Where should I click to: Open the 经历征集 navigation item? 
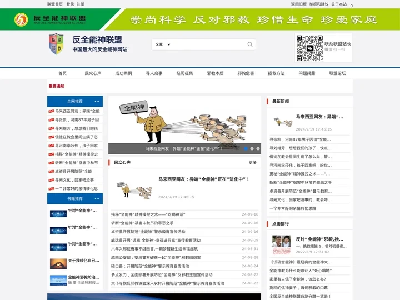[x=184, y=73]
